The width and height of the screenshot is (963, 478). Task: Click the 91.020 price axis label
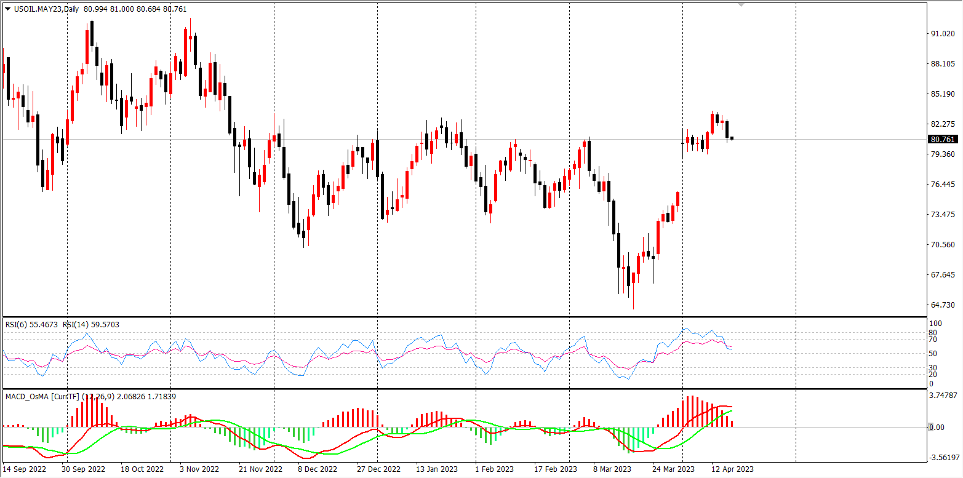click(943, 34)
